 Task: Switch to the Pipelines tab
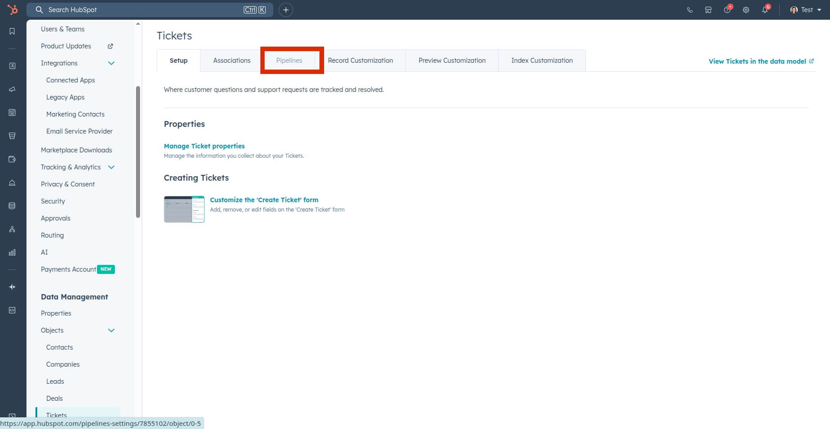click(x=289, y=60)
